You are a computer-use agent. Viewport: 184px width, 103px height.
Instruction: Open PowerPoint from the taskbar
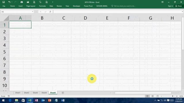pos(49,100)
